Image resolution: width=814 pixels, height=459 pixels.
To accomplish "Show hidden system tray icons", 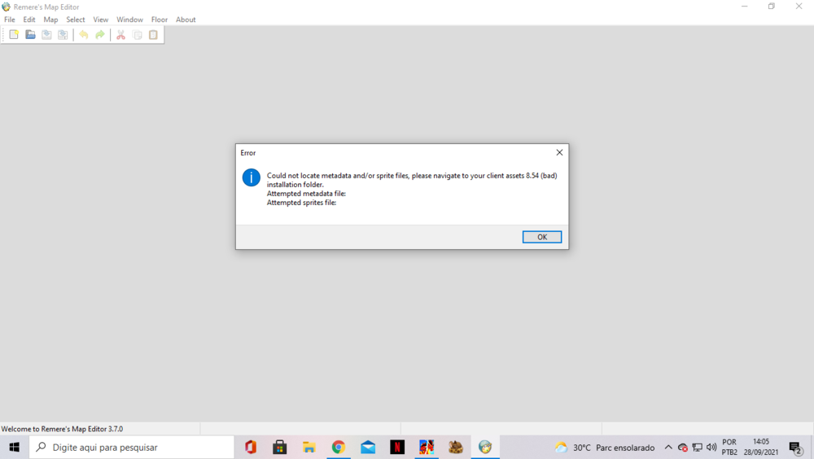I will (668, 447).
